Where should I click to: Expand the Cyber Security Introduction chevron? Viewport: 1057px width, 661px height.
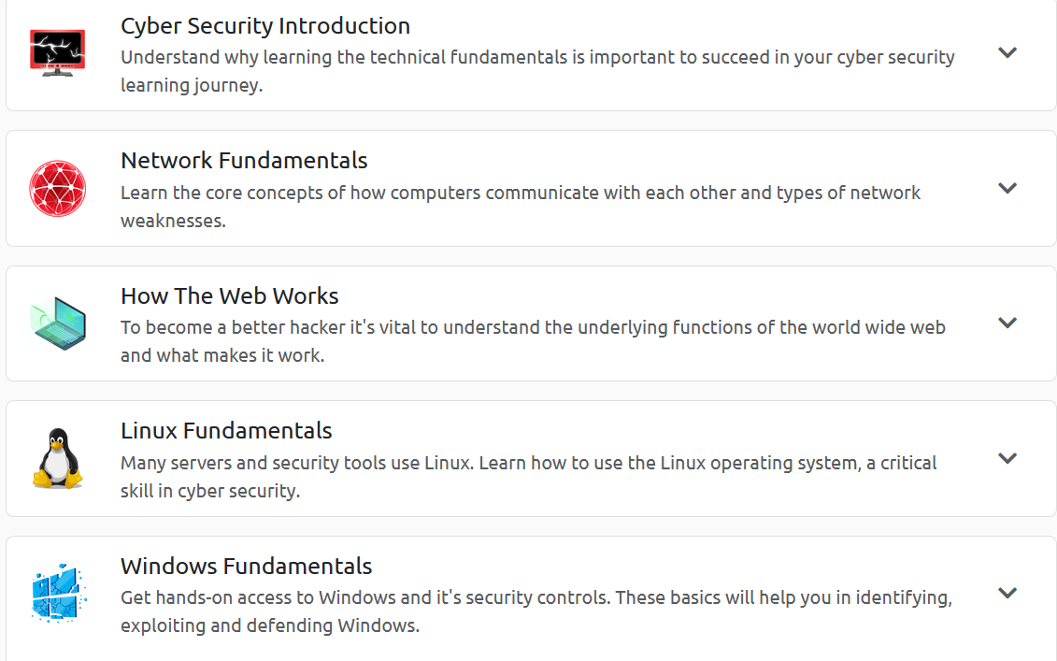[x=1007, y=52]
